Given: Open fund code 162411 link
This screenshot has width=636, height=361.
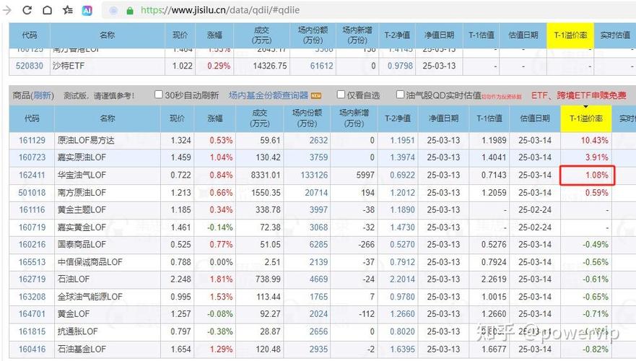Looking at the screenshot, I should [32, 175].
